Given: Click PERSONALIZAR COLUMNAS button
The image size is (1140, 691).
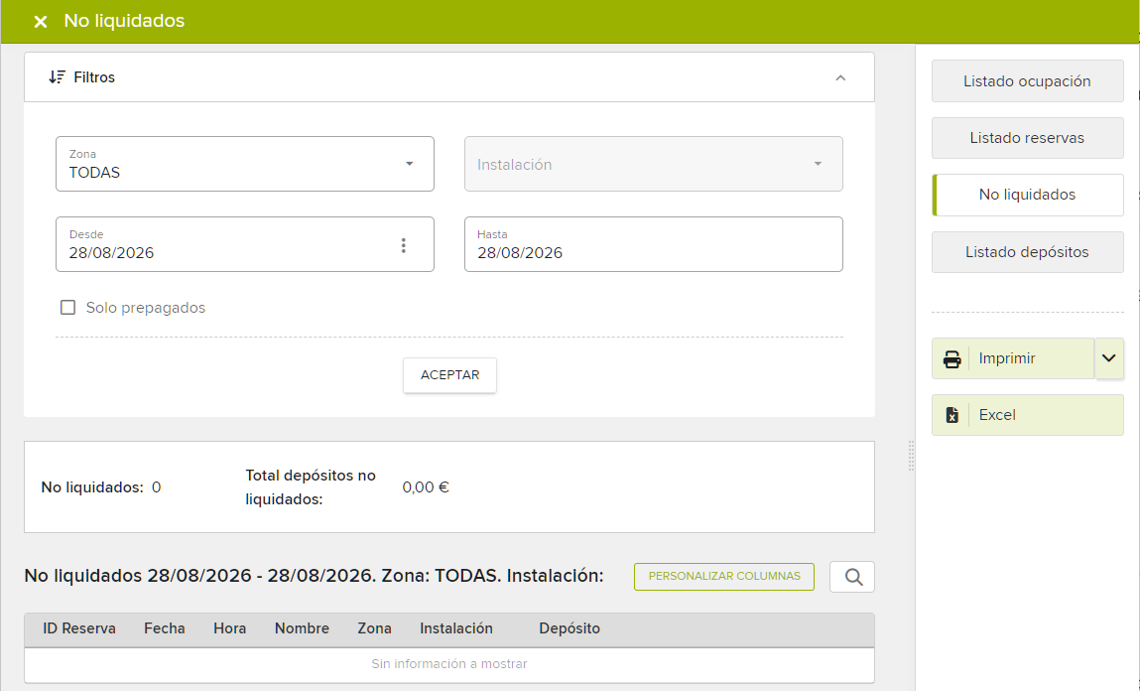Looking at the screenshot, I should click(x=724, y=576).
